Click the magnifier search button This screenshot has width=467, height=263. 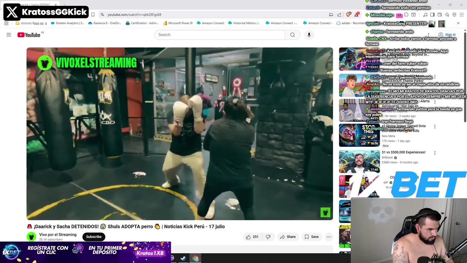(292, 35)
